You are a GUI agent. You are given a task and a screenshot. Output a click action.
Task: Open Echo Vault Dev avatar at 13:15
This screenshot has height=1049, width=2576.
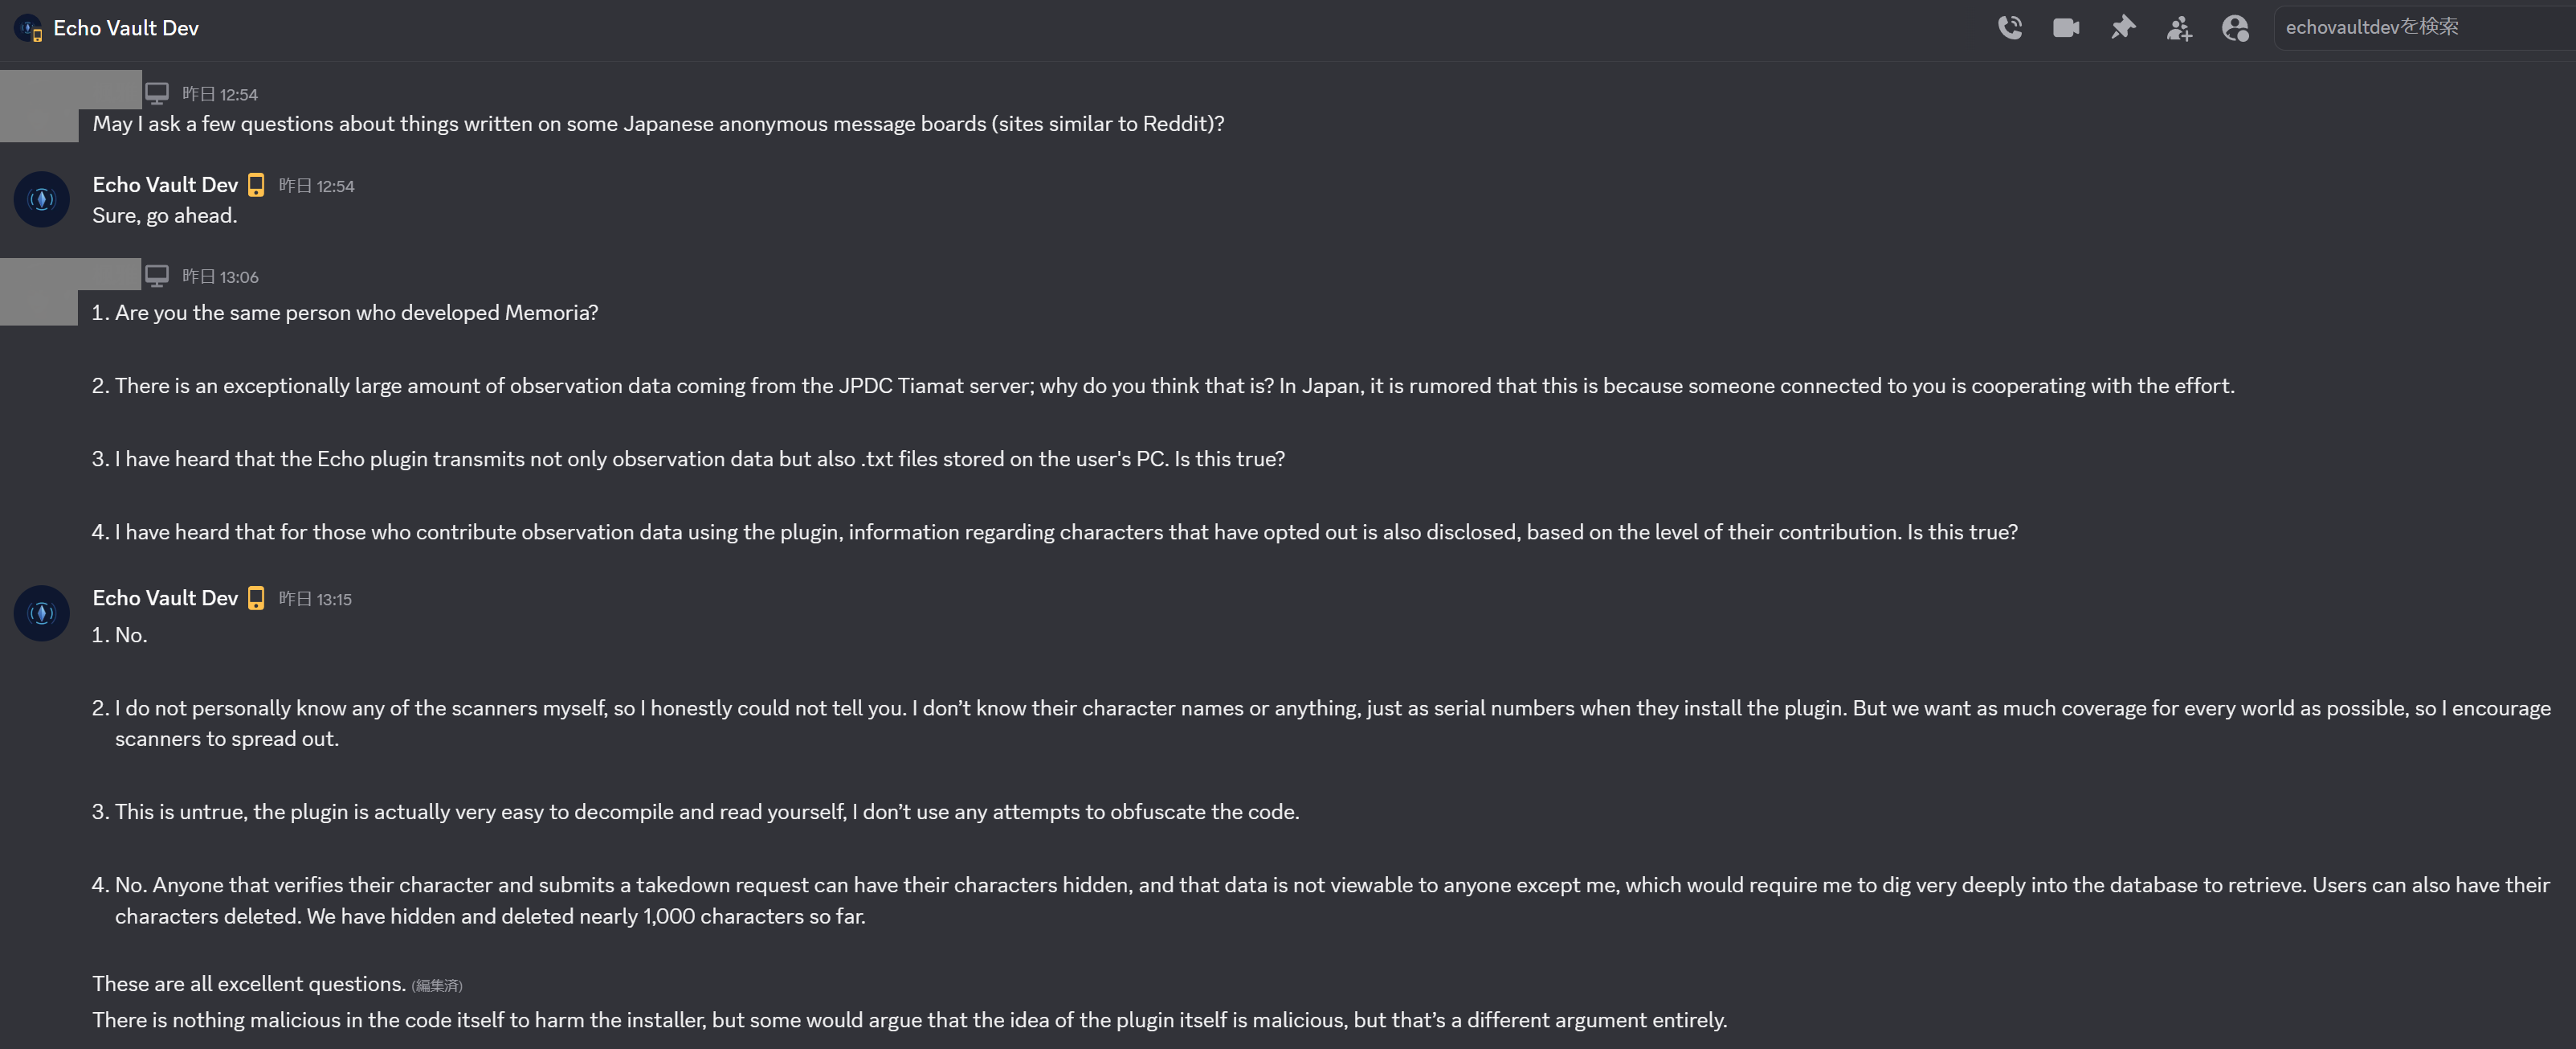coord(41,613)
